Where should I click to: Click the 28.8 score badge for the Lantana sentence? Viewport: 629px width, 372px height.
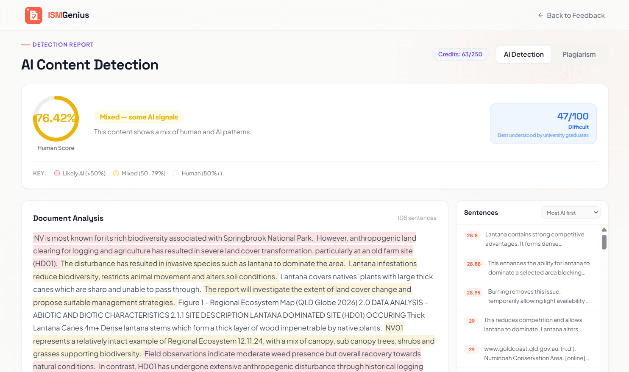pos(472,235)
